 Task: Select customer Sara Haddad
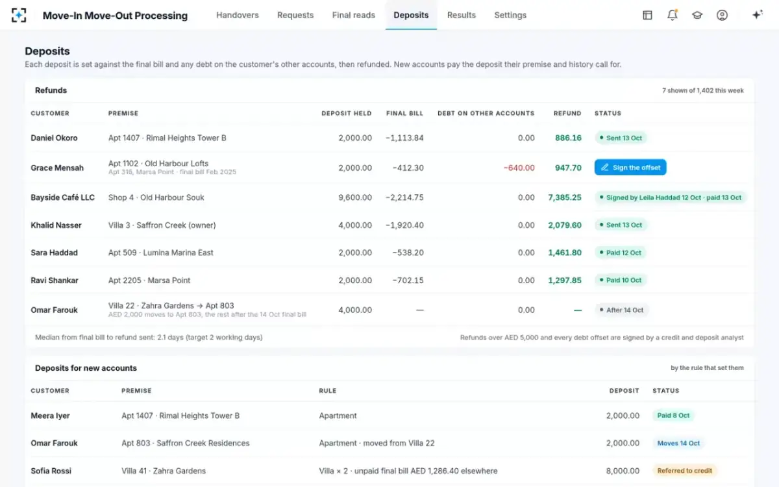tap(54, 253)
